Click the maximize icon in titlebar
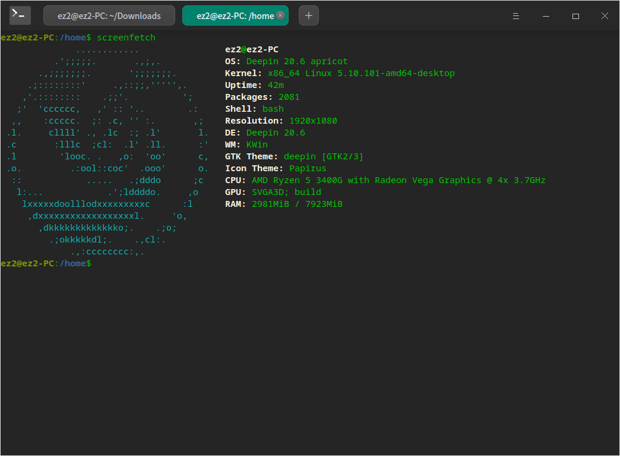The width and height of the screenshot is (620, 456). (x=575, y=15)
